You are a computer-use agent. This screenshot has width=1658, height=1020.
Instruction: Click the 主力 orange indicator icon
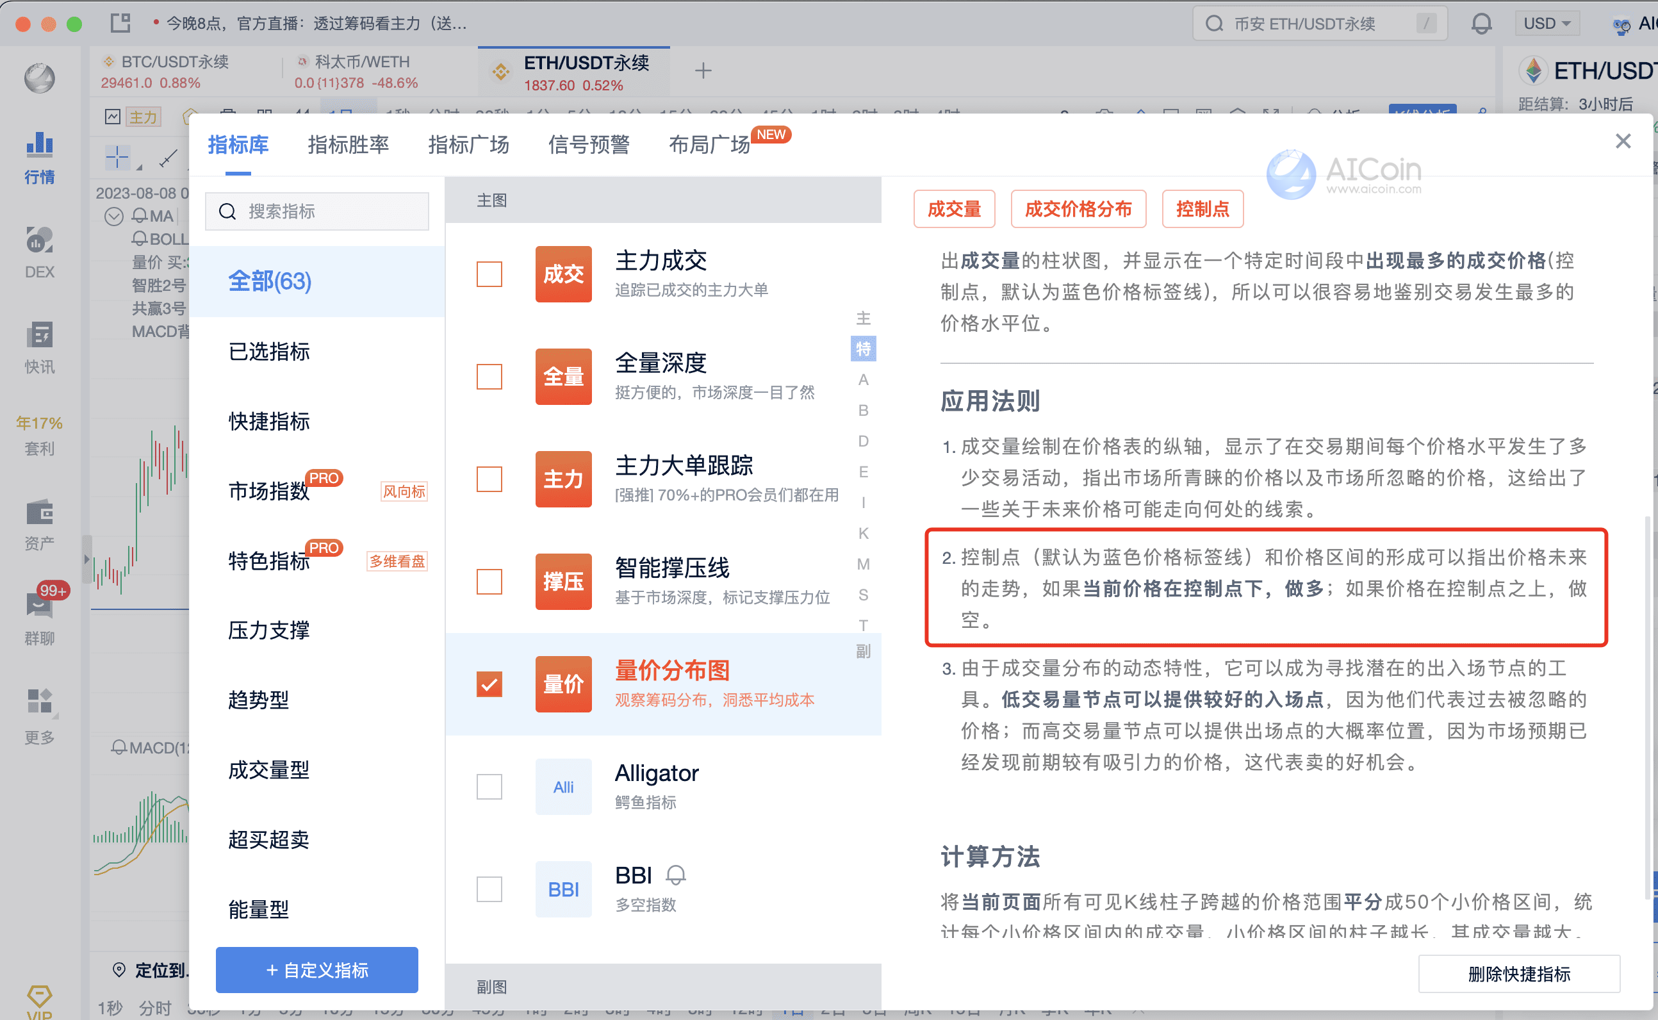pyautogui.click(x=563, y=479)
